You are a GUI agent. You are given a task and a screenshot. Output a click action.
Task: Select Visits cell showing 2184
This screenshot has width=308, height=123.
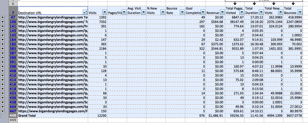(x=98, y=49)
